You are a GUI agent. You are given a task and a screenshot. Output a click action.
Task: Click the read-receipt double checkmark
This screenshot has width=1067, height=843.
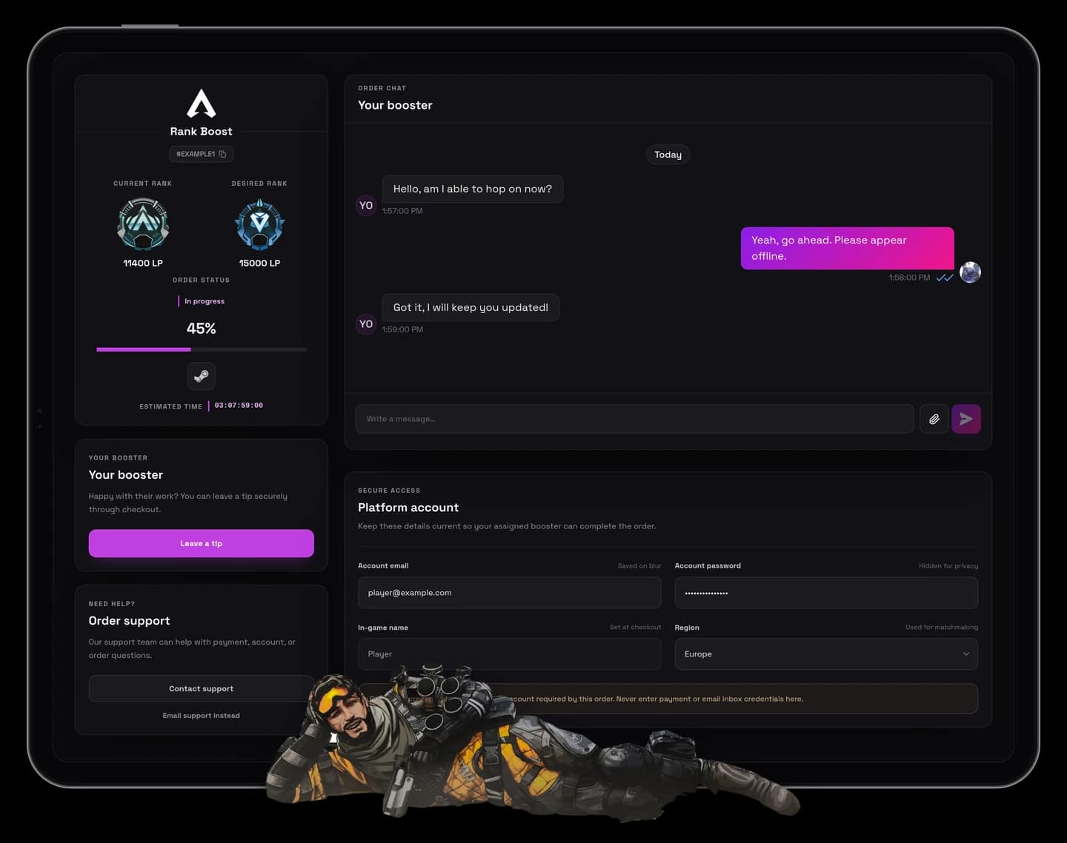point(944,278)
